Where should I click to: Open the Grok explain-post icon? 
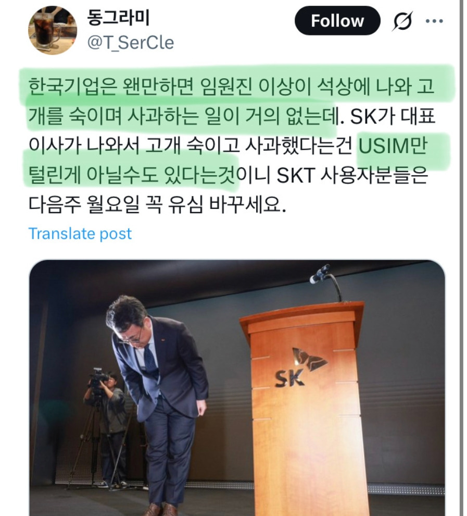point(402,21)
